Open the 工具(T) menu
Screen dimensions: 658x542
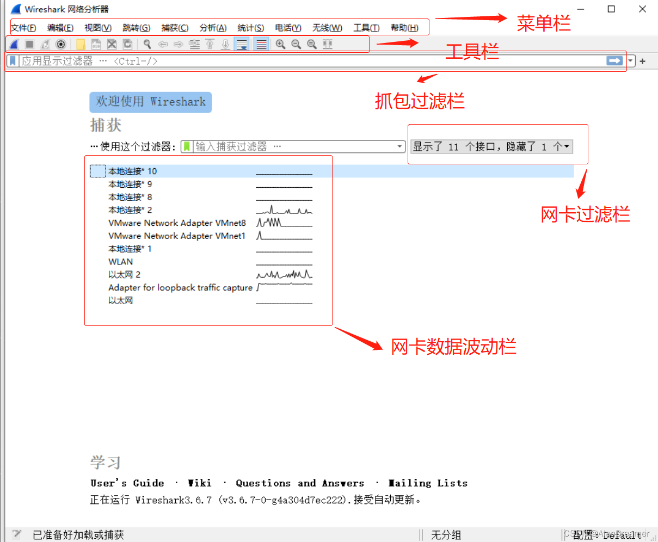pos(366,28)
